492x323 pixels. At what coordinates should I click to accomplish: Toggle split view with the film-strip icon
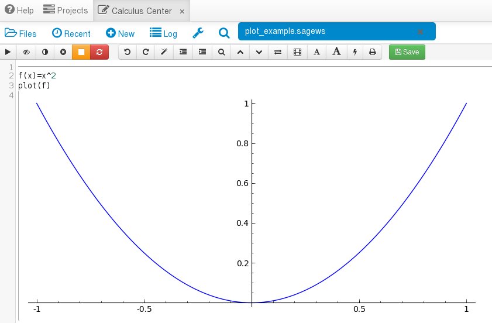click(x=297, y=52)
